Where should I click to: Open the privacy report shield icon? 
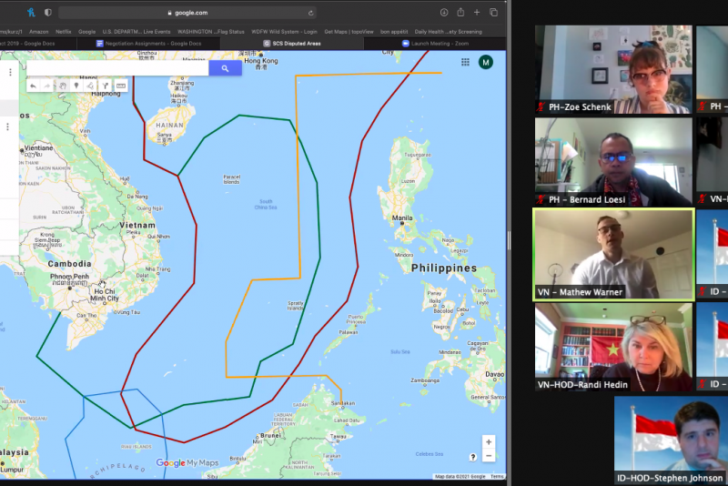click(48, 13)
